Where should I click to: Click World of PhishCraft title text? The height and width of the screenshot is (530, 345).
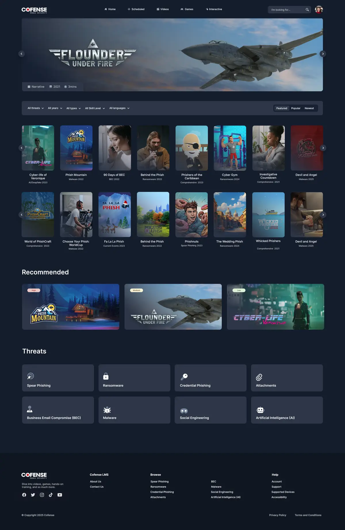coord(38,241)
